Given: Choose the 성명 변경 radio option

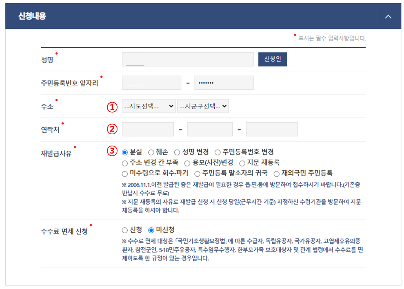Looking at the screenshot, I should [177, 152].
